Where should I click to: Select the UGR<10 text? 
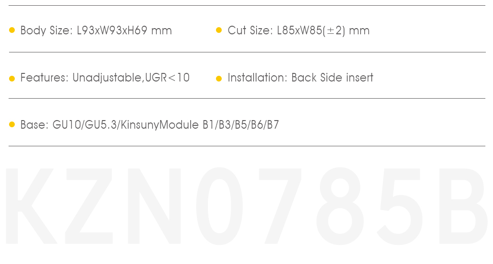point(167,78)
